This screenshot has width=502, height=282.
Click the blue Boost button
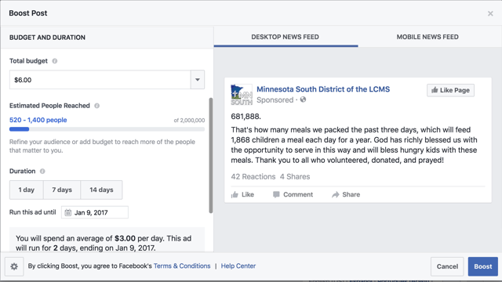(483, 266)
